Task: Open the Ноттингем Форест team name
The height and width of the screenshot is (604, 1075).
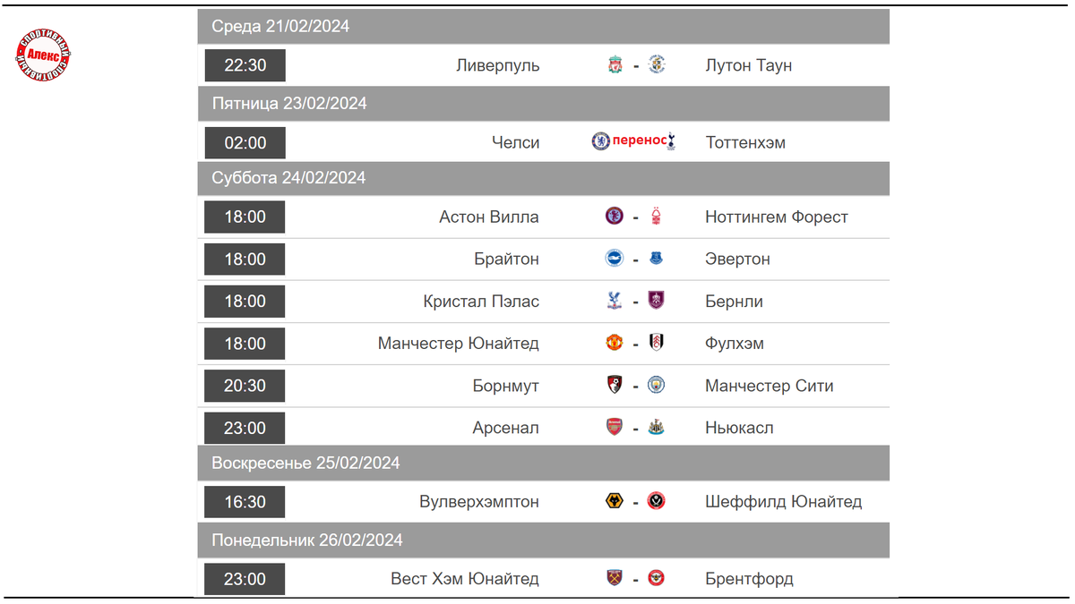Action: click(777, 217)
